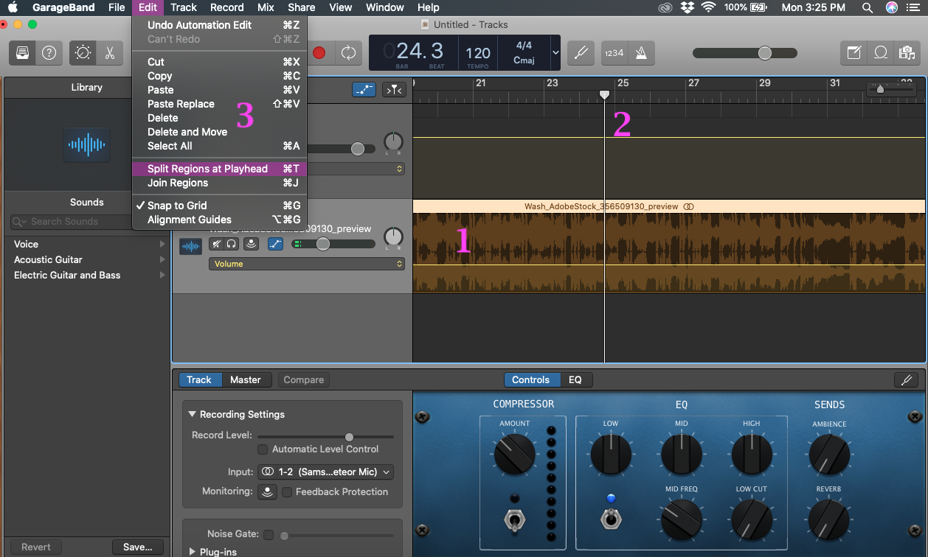Switch to the Master tab
This screenshot has height=557, width=928.
click(x=246, y=380)
